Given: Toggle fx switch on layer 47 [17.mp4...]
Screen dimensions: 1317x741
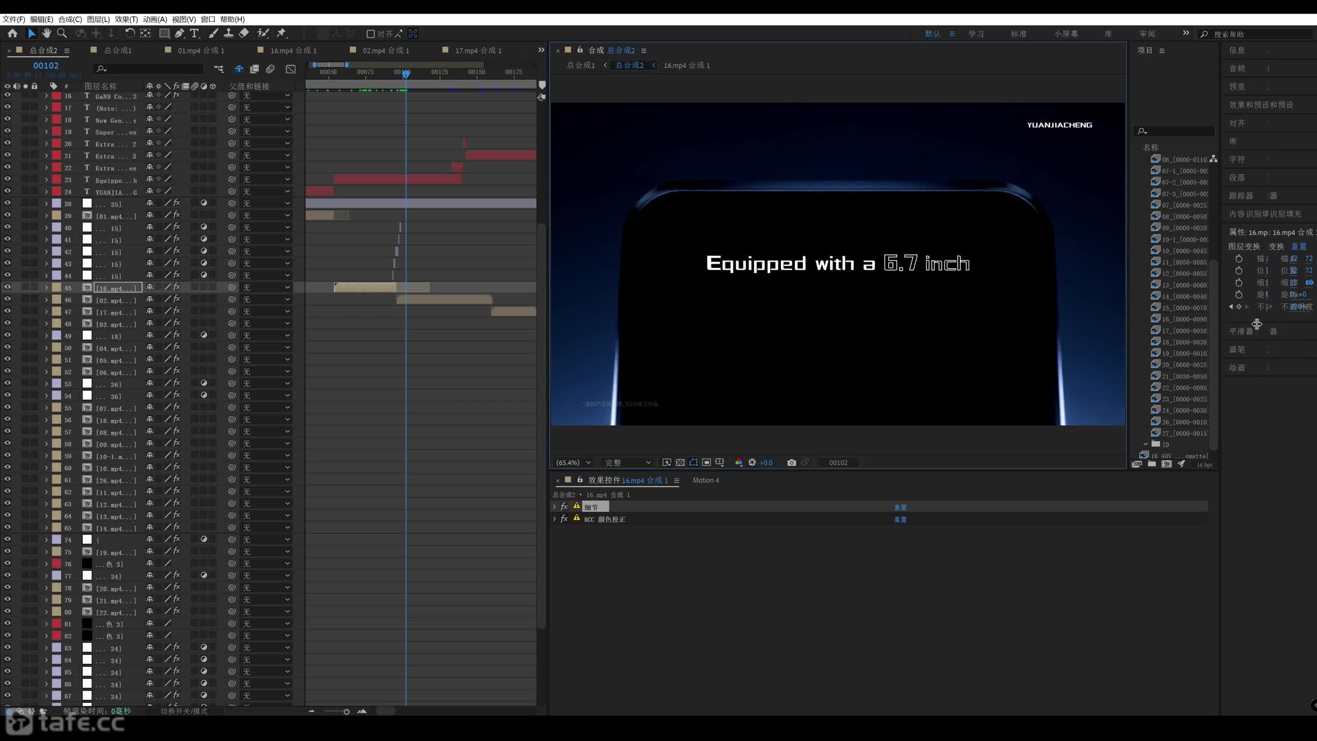Looking at the screenshot, I should 176,311.
